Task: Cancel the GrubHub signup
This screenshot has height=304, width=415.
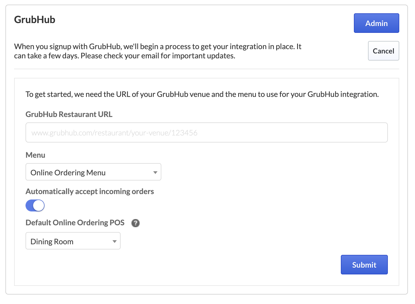Action: (x=383, y=51)
